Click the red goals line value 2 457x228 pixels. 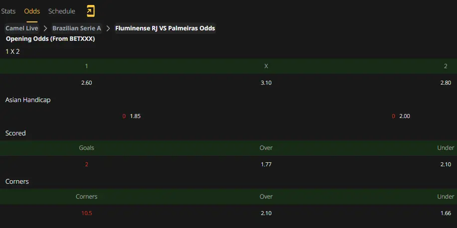tap(87, 164)
